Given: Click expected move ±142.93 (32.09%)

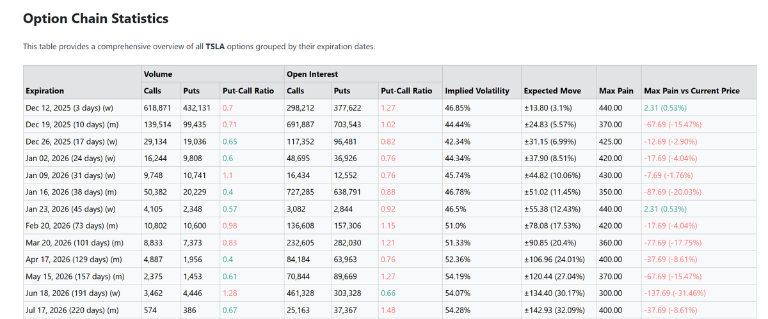Looking at the screenshot, I should pyautogui.click(x=554, y=310).
